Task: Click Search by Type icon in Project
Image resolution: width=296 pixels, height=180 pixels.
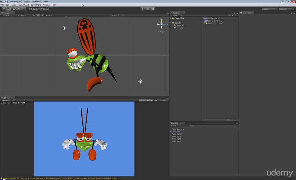Action: click(229, 15)
